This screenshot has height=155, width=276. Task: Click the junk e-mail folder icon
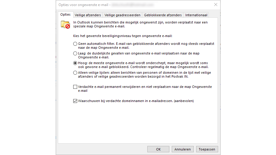point(65,24)
